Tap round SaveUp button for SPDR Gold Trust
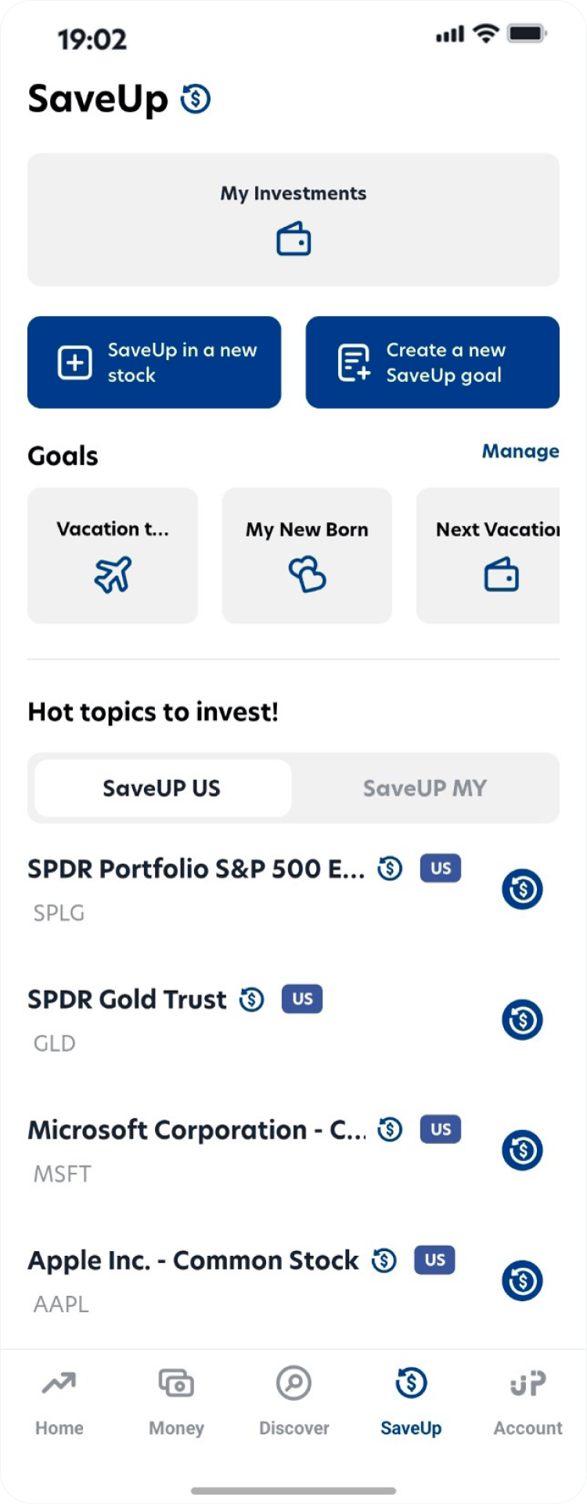Viewport: 587px width, 1504px height. coord(522,1020)
